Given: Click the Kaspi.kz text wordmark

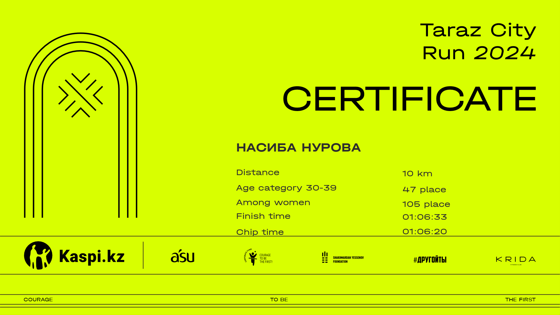Looking at the screenshot, I should click(x=92, y=257).
